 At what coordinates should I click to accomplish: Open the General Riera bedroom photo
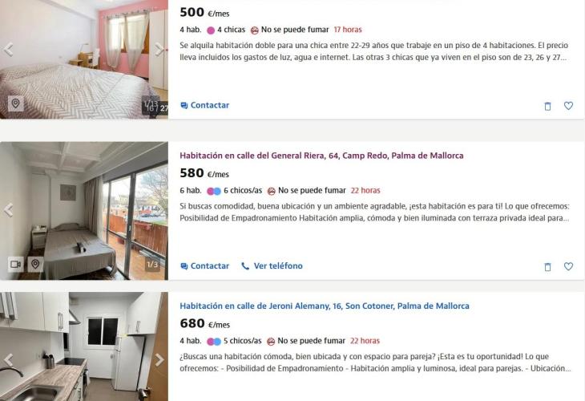coord(84,211)
